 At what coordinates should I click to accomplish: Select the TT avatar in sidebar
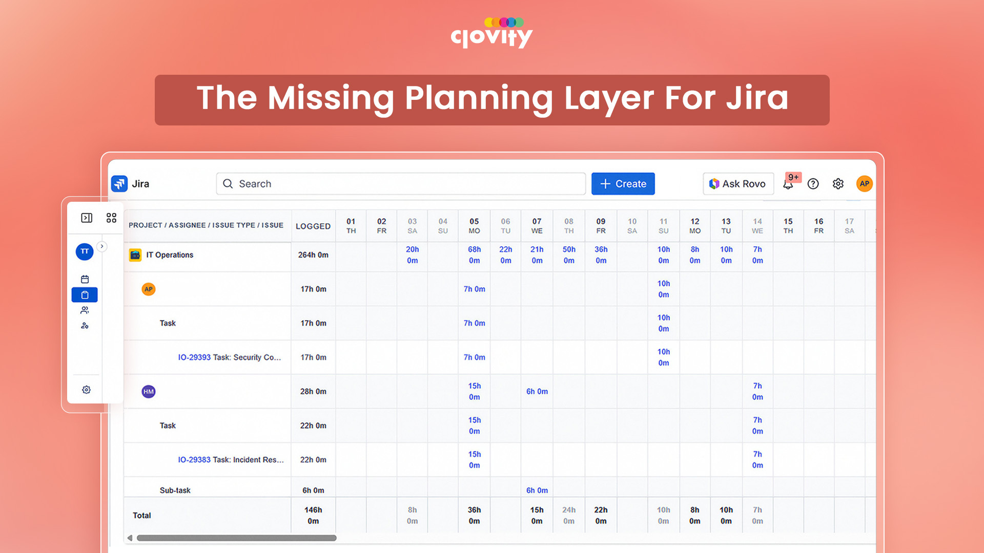click(85, 251)
